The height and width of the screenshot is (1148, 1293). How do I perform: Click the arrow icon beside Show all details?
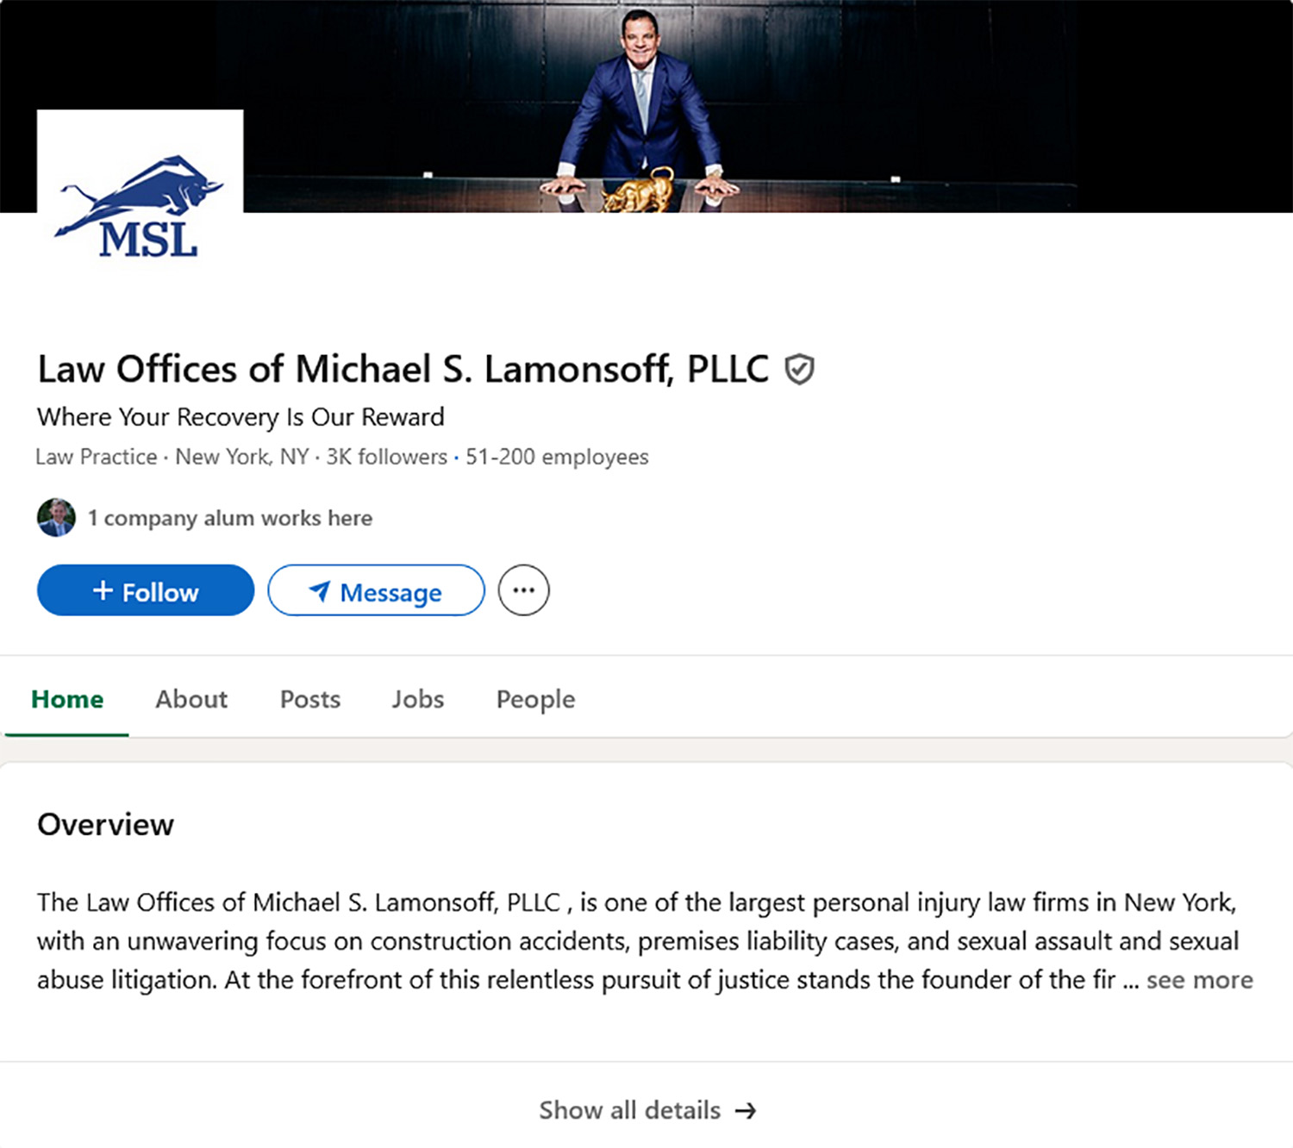(746, 1111)
